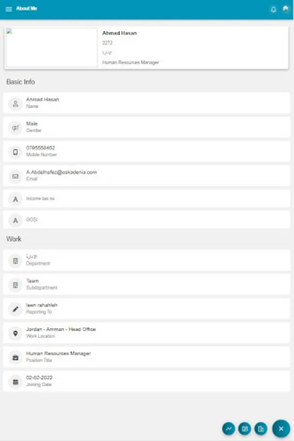
Task: Select the profile photo thumbnail
Action: pyautogui.click(x=51, y=48)
